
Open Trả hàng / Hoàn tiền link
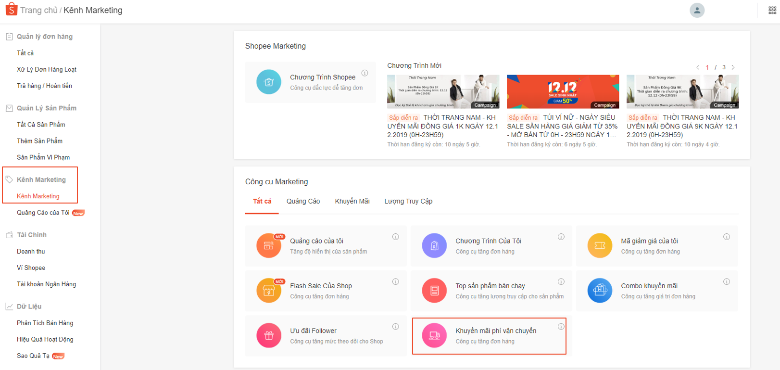(x=44, y=86)
